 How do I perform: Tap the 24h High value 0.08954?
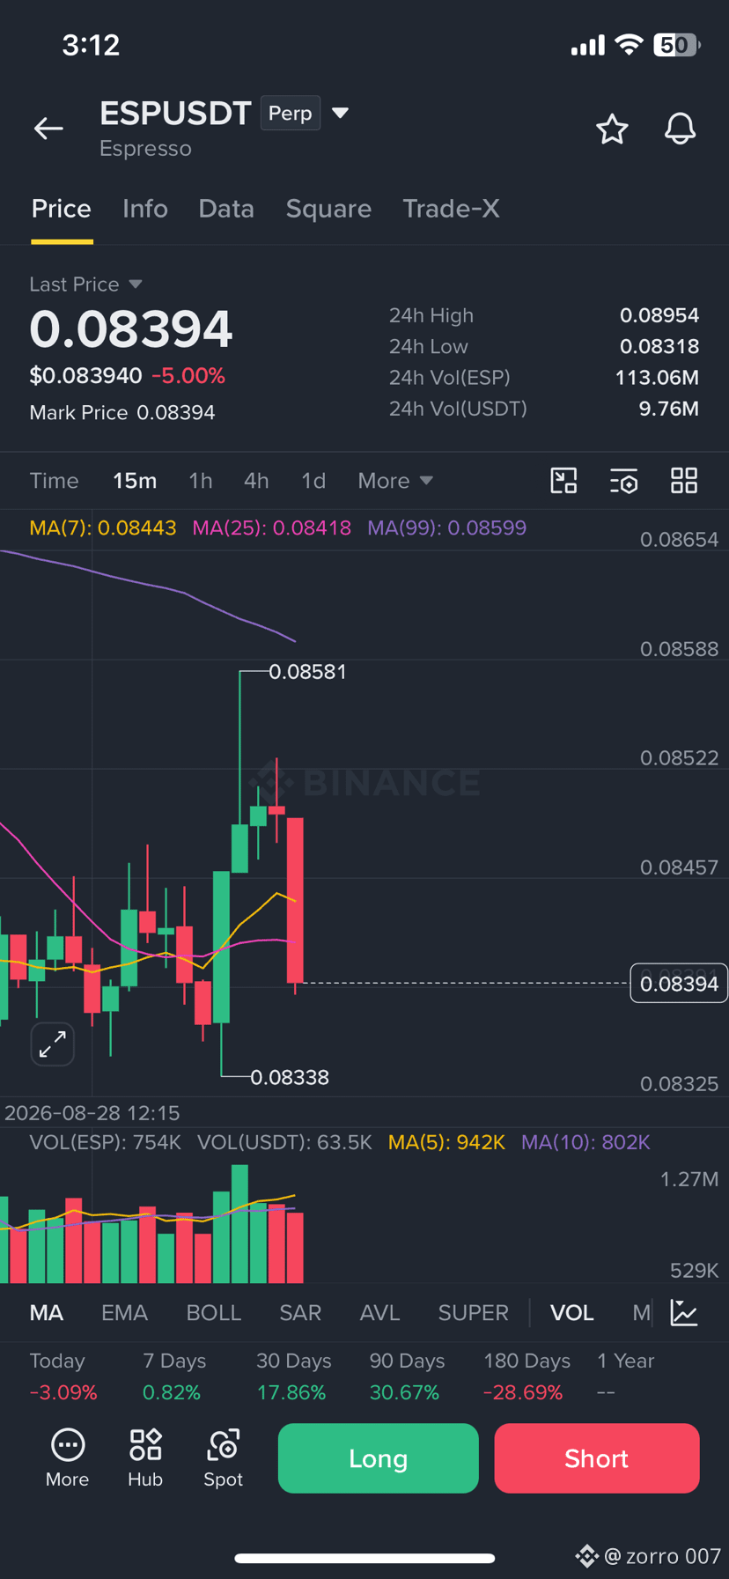[659, 315]
